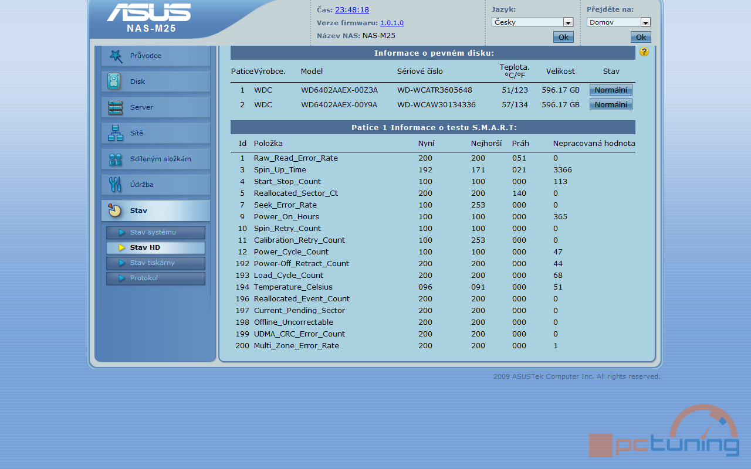Click Start_Stop_Count attribute
The height and width of the screenshot is (469, 751).
[287, 182]
